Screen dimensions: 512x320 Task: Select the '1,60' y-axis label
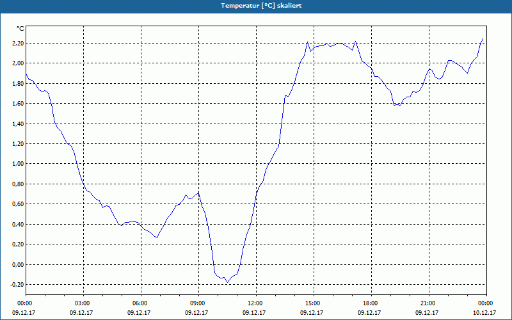click(18, 104)
